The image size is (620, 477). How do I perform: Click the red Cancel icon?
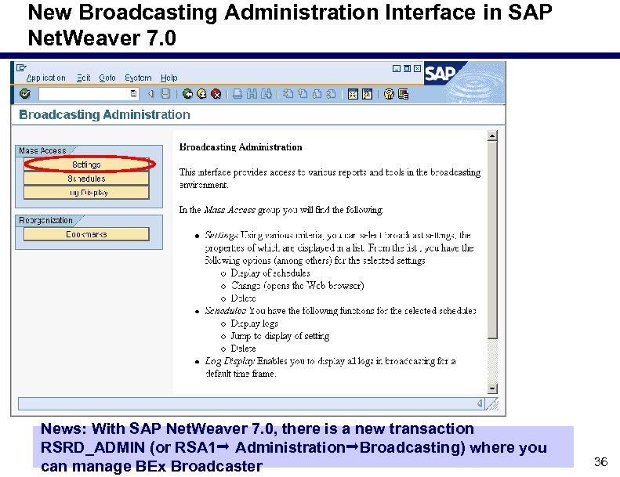point(216,94)
